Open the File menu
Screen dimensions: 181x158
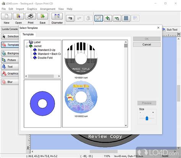[x=4, y=9]
